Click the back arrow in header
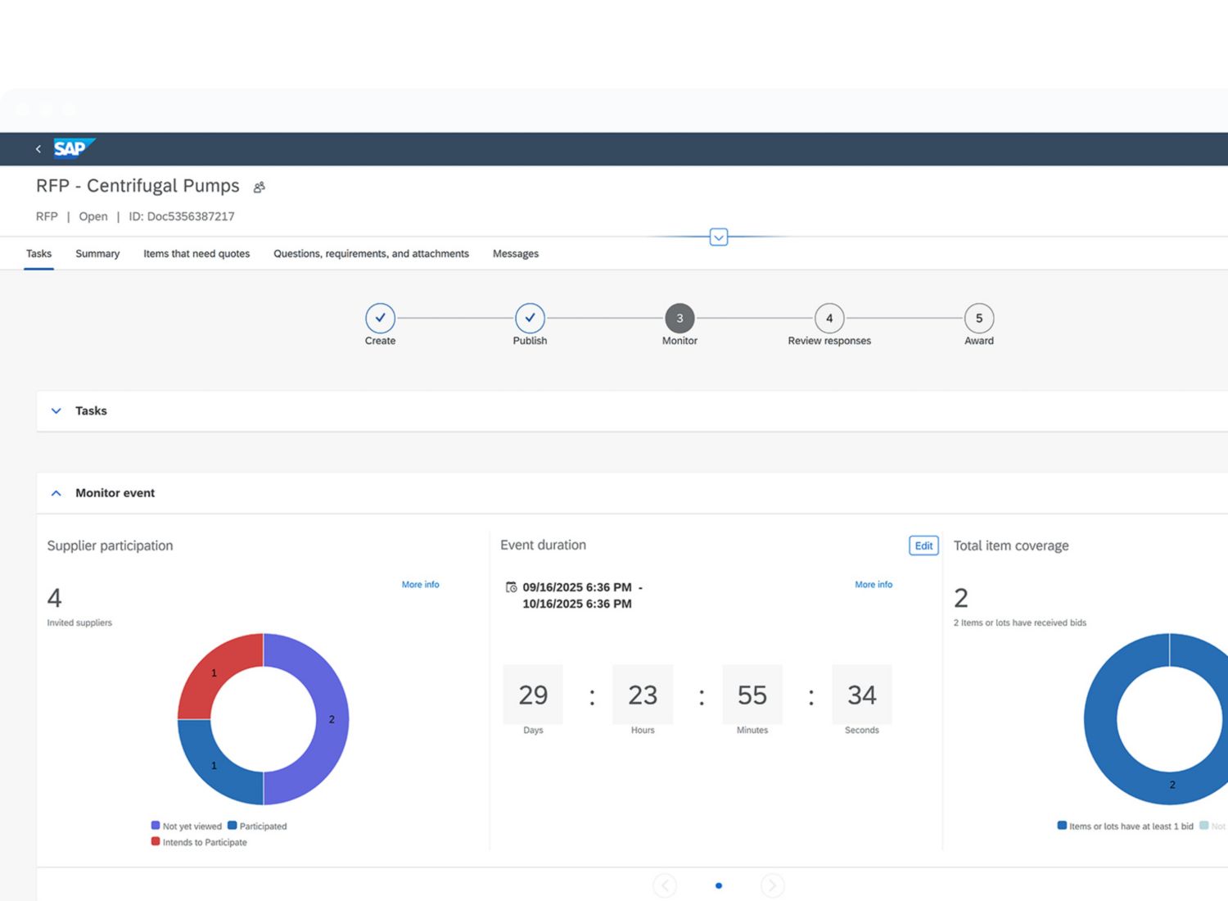The width and height of the screenshot is (1228, 901). click(x=38, y=149)
